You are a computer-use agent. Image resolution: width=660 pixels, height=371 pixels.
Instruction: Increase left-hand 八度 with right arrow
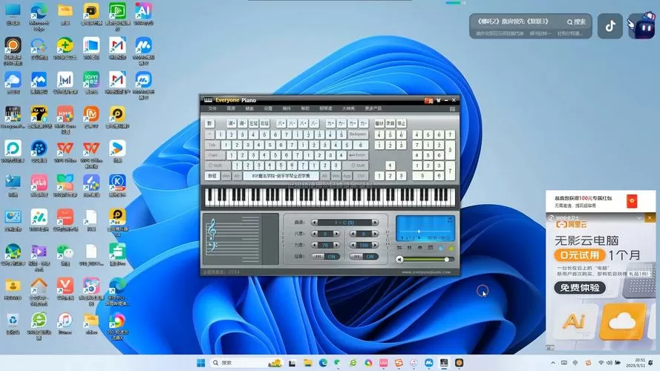pos(336,234)
